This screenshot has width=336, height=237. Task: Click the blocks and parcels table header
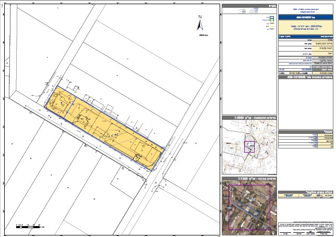[305, 191]
